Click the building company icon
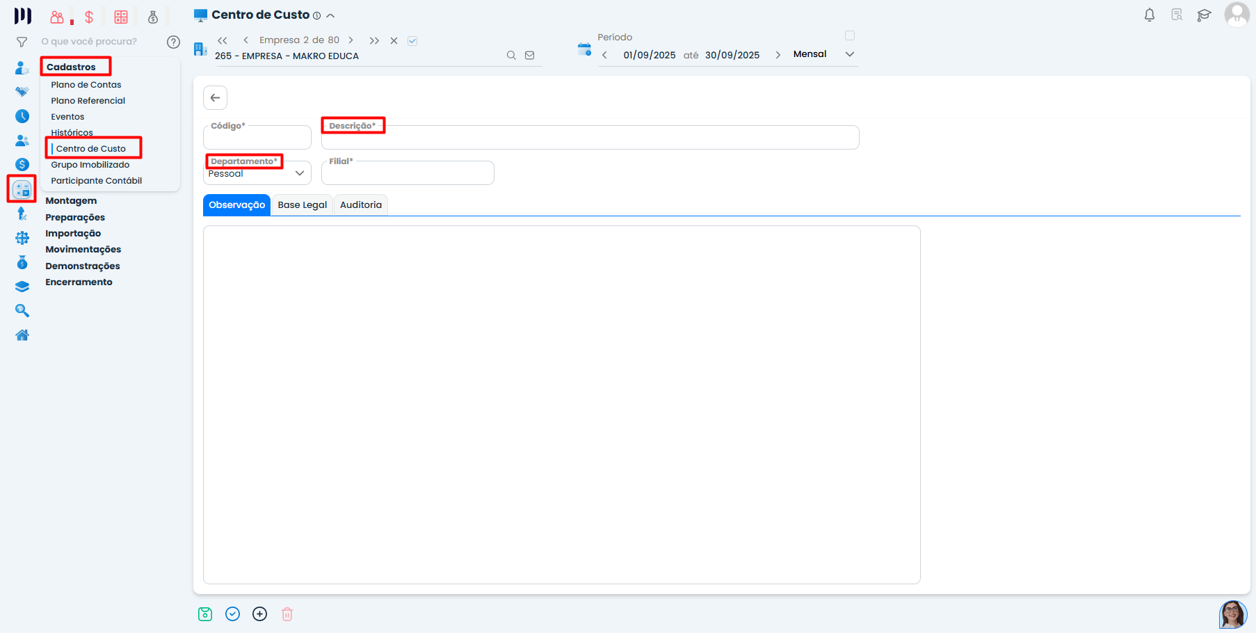Image resolution: width=1256 pixels, height=633 pixels. (200, 49)
